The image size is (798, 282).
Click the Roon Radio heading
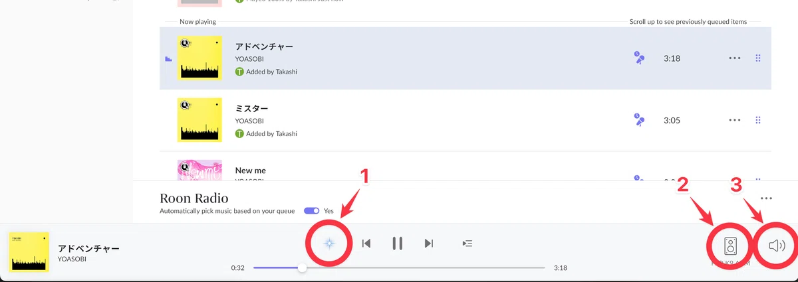[x=194, y=198]
